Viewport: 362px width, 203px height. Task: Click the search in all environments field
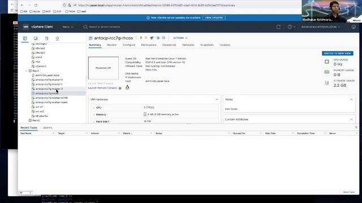coord(104,27)
